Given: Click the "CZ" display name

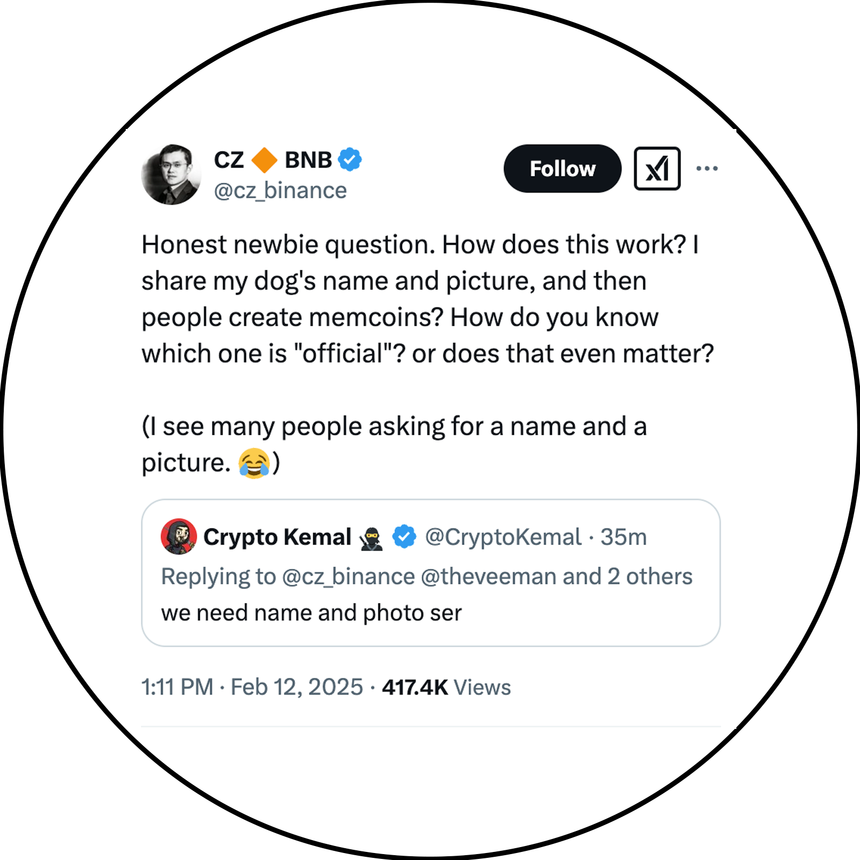Looking at the screenshot, I should click(229, 160).
